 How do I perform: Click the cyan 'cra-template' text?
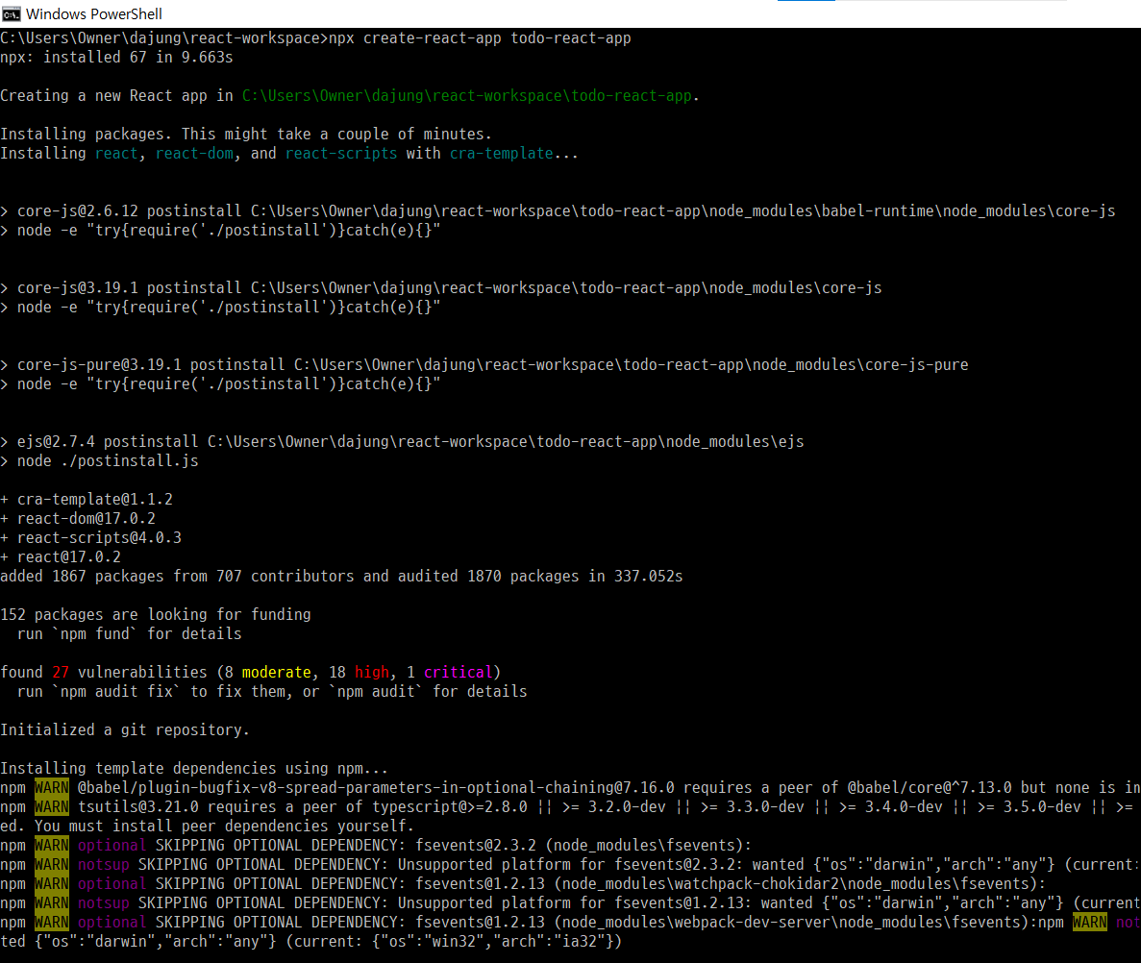(502, 154)
